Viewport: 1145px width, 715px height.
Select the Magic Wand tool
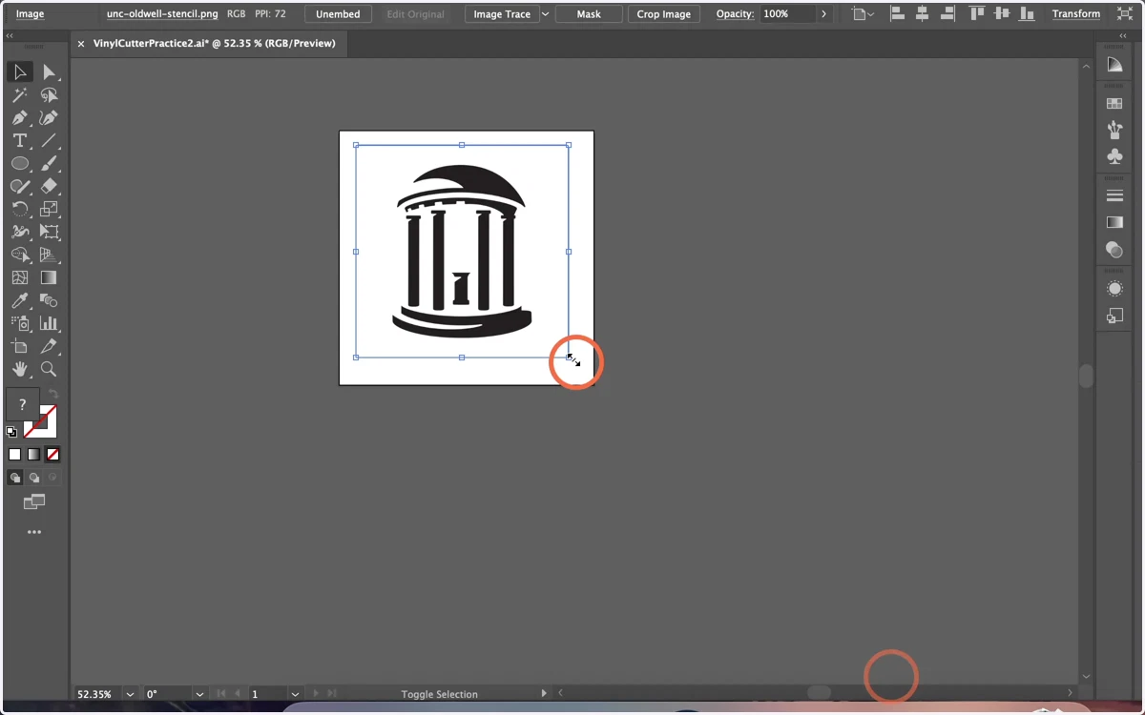point(20,95)
